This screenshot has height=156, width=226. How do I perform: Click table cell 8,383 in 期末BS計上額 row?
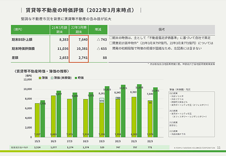64,39
